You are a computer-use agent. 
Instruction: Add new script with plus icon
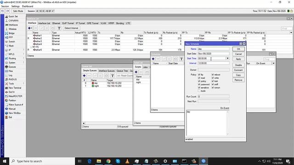pyautogui.click(x=136, y=72)
